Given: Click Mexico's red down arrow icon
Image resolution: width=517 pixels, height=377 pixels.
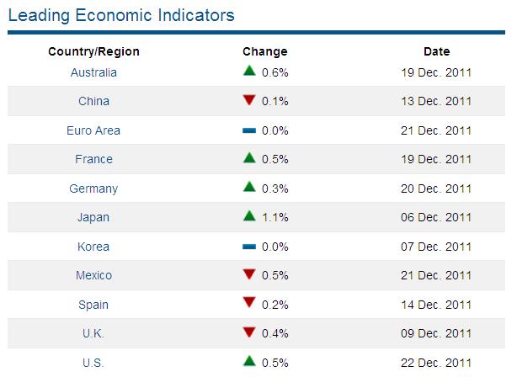Looking at the screenshot, I should tap(248, 275).
